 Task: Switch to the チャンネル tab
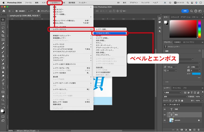pyautogui.click(x=177, y=88)
